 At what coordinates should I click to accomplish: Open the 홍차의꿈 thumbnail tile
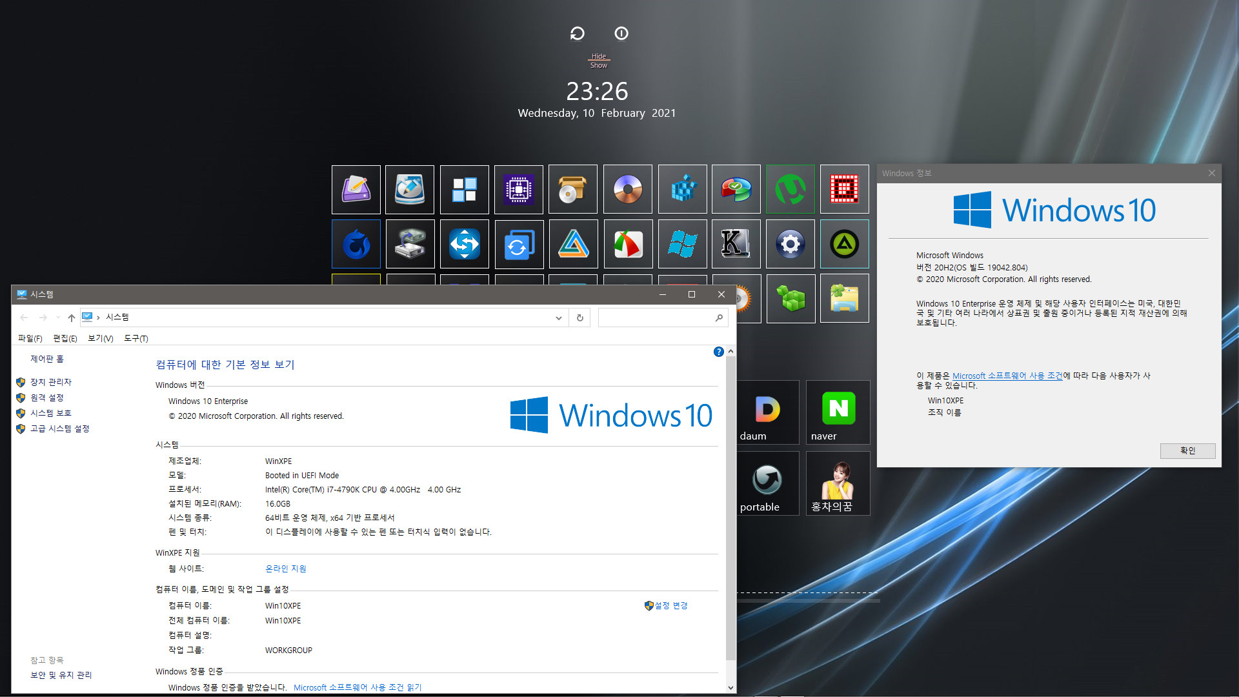point(838,483)
